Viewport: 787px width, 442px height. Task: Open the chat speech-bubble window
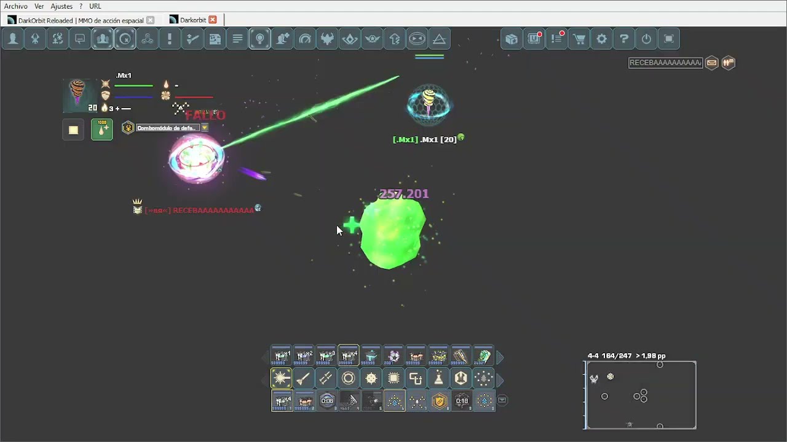tap(80, 39)
